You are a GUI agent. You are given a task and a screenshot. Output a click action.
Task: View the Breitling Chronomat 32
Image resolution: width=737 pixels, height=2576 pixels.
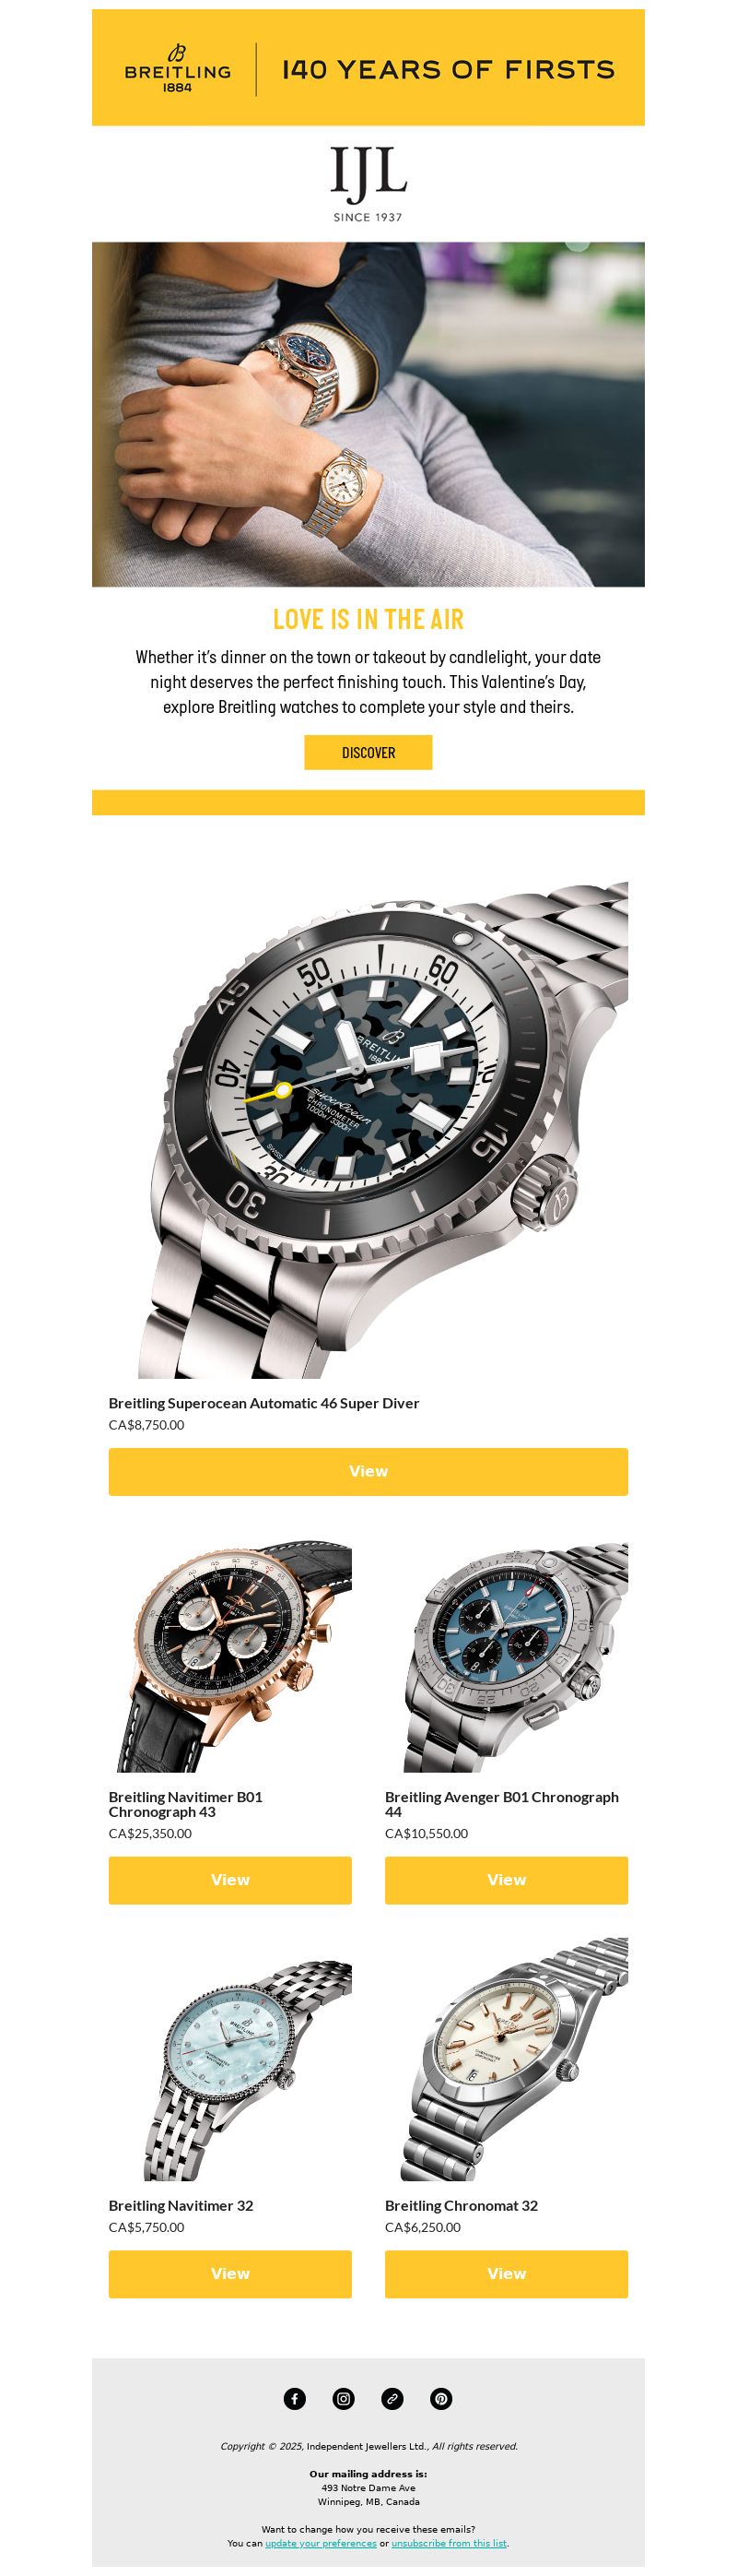coord(507,2273)
